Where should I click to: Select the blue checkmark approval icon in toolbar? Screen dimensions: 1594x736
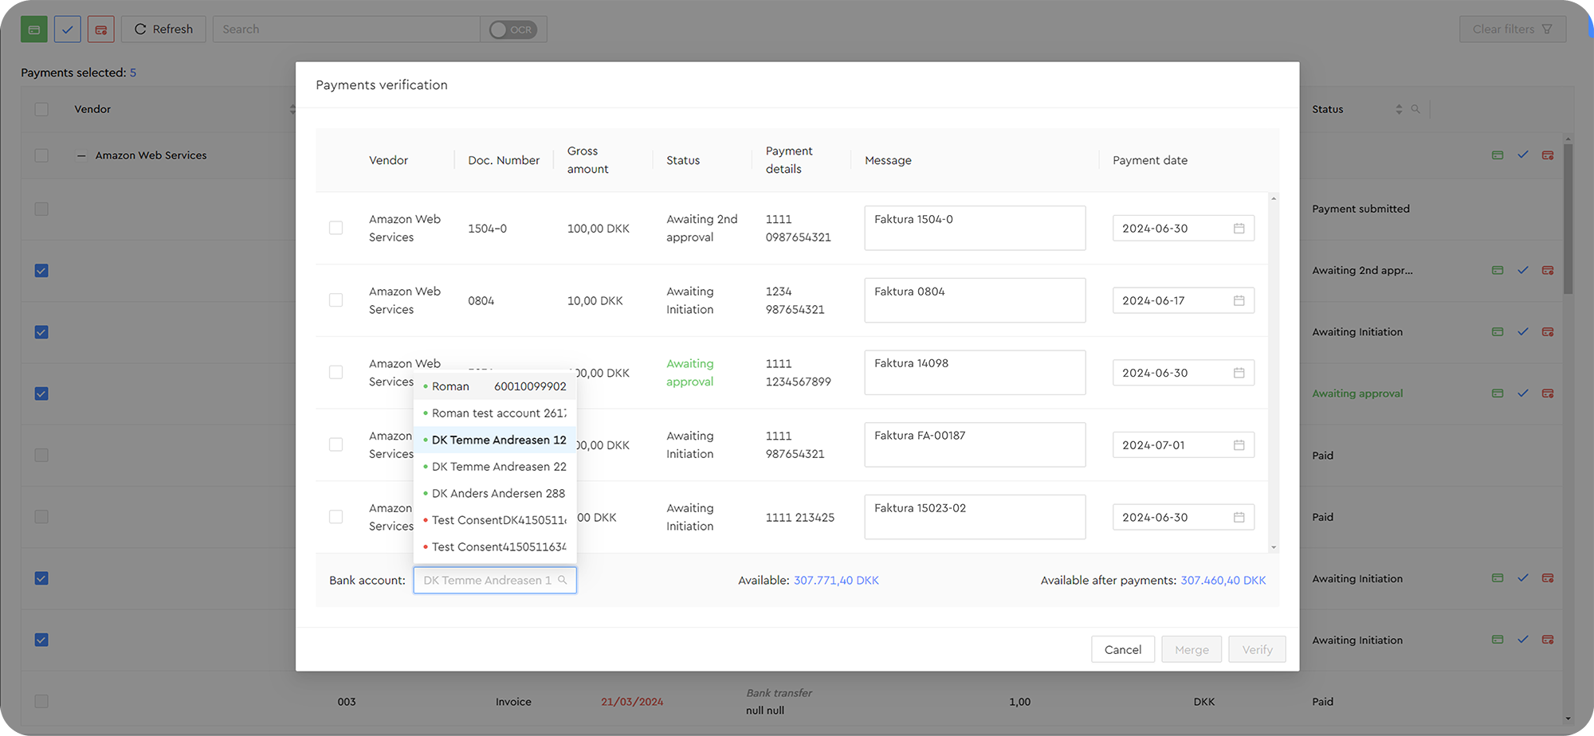coord(67,29)
